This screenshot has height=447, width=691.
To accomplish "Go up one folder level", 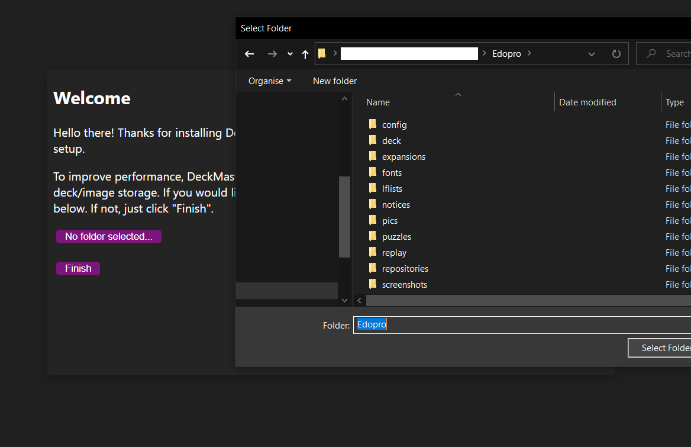I will point(305,54).
